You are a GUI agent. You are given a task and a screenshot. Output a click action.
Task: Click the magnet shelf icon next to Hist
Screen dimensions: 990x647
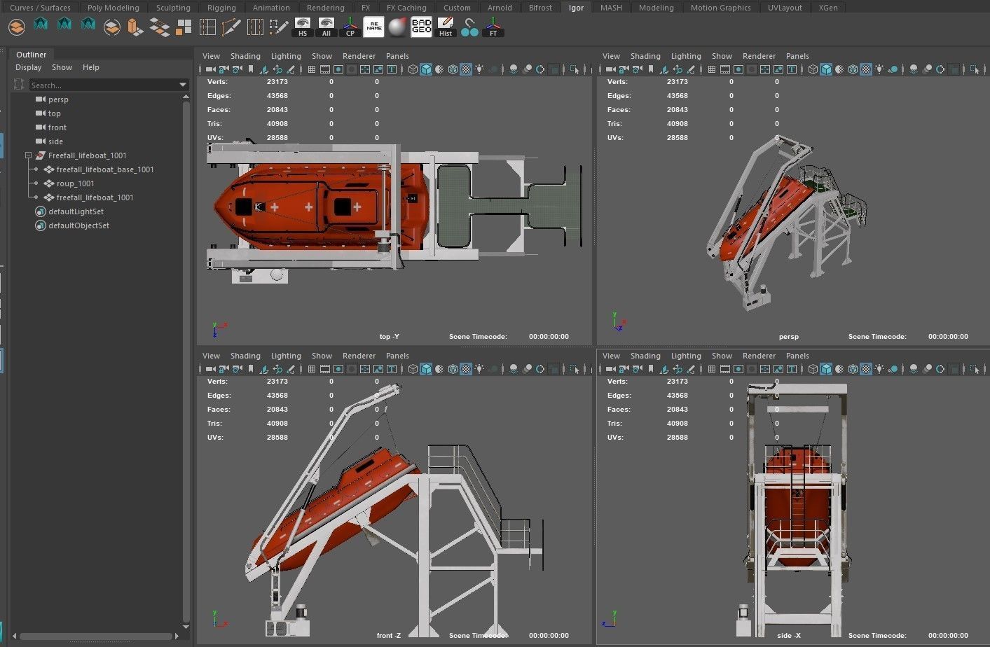(469, 27)
